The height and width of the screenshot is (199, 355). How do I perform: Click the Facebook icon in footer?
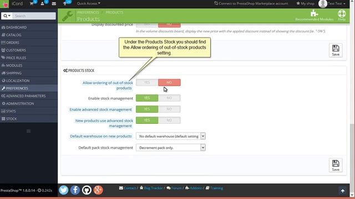75,190
